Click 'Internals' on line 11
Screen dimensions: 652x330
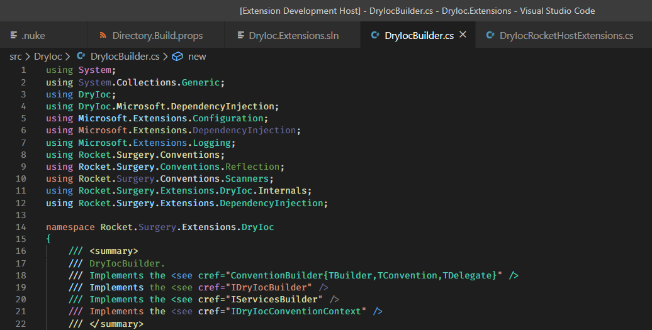[283, 191]
